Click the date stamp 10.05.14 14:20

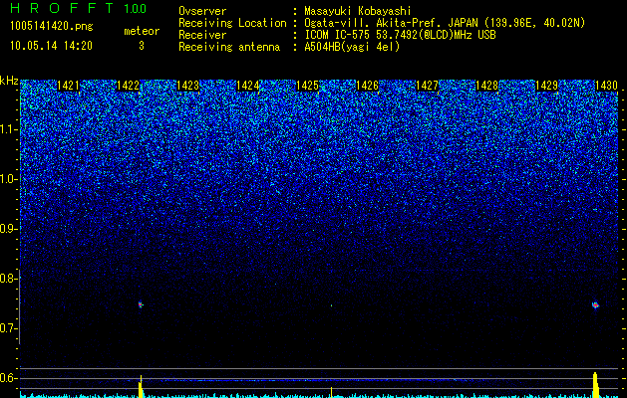51,46
